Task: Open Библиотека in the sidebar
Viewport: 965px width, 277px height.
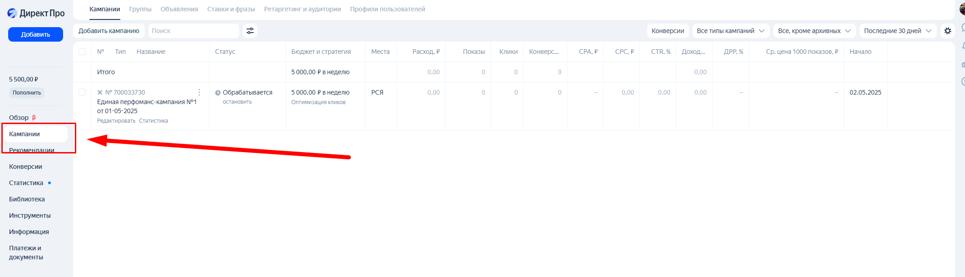Action: pyautogui.click(x=27, y=199)
